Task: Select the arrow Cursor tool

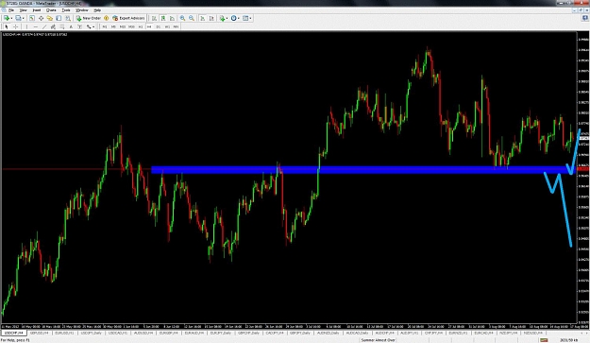Action: (x=7, y=26)
